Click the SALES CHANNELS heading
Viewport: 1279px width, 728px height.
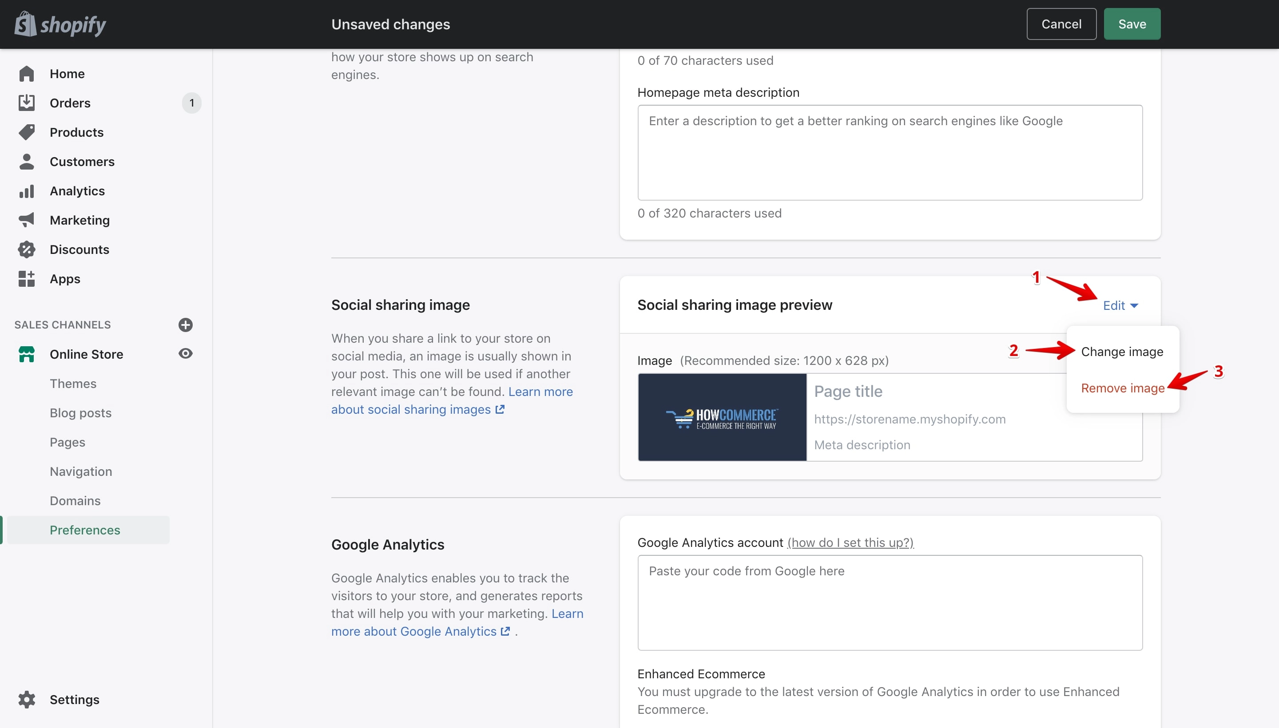(63, 325)
